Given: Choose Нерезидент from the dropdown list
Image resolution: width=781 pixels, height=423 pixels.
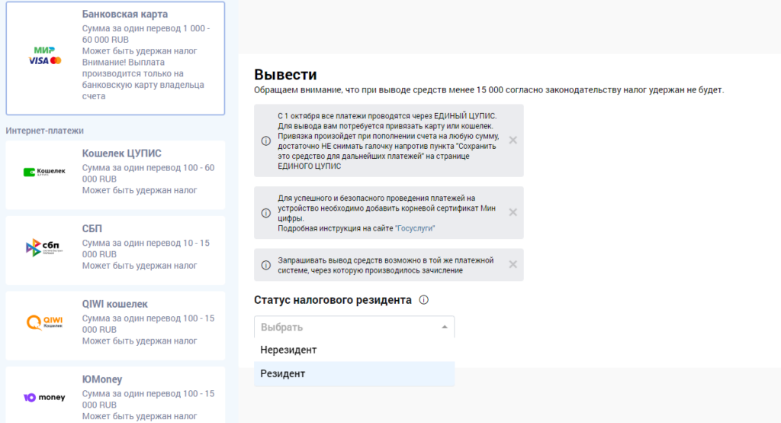Looking at the screenshot, I should (354, 350).
